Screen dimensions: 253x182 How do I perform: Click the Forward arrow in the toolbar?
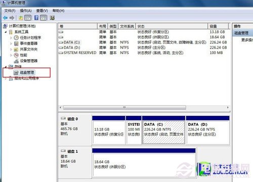click(x=12, y=18)
